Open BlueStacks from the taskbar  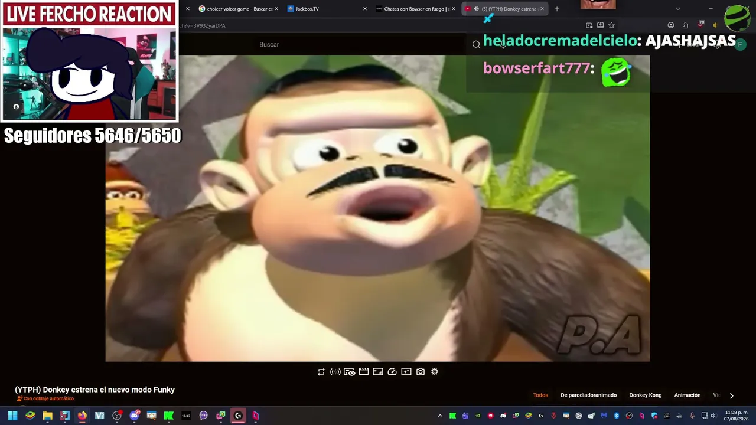pos(30,416)
